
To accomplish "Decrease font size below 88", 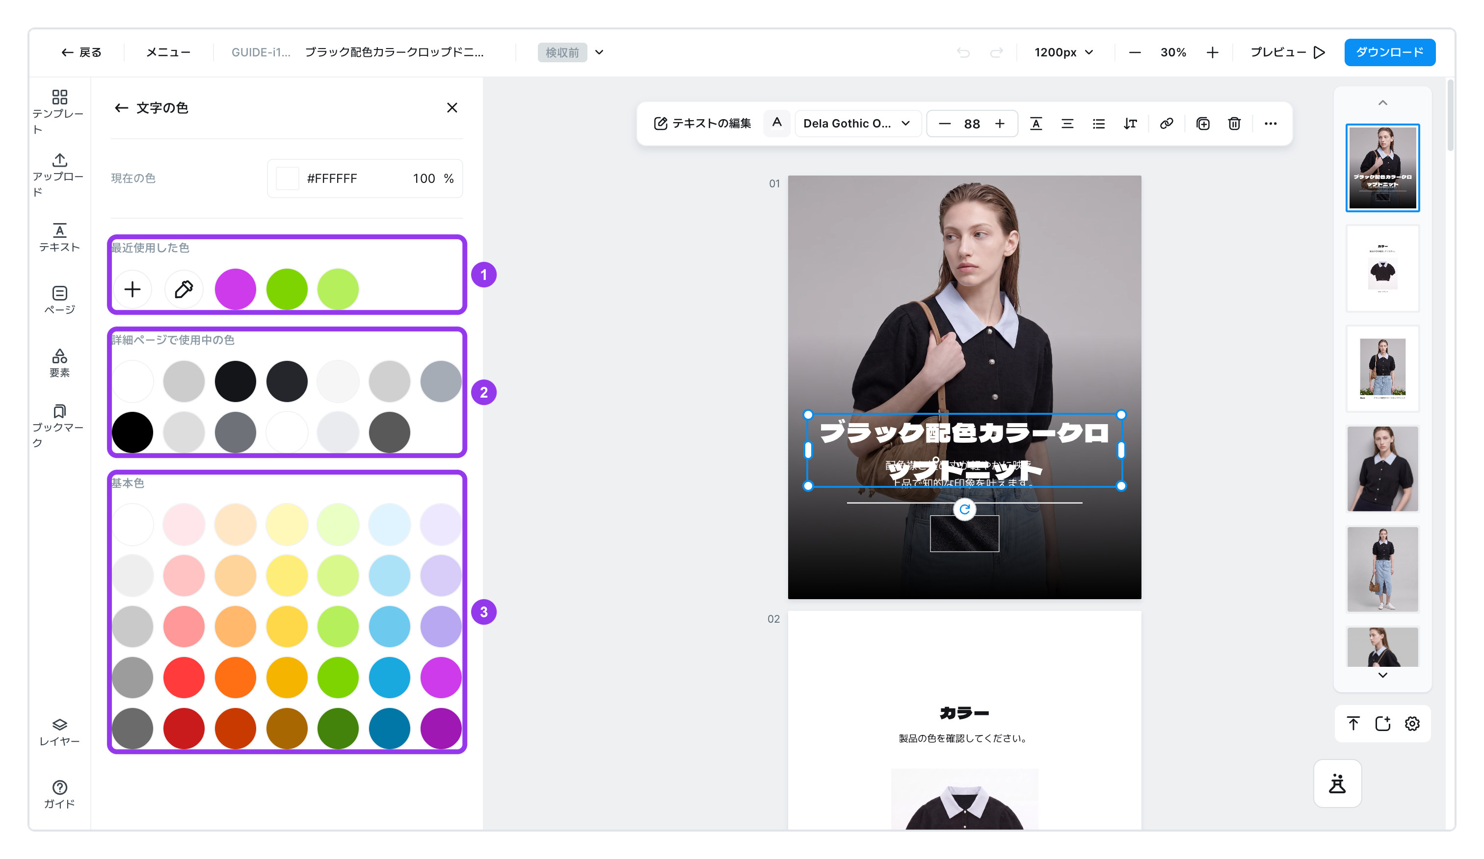I will tap(945, 124).
